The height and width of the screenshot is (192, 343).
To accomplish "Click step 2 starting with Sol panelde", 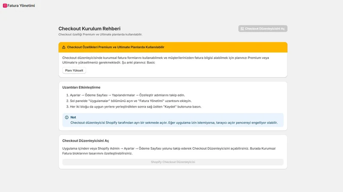I will [131, 101].
